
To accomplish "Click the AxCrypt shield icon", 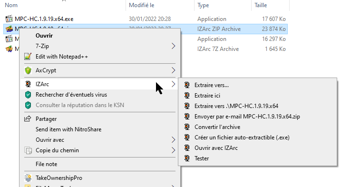I will (x=28, y=70).
